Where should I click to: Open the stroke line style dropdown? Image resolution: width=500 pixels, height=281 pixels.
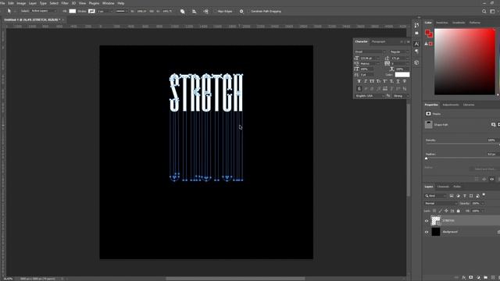pos(122,11)
